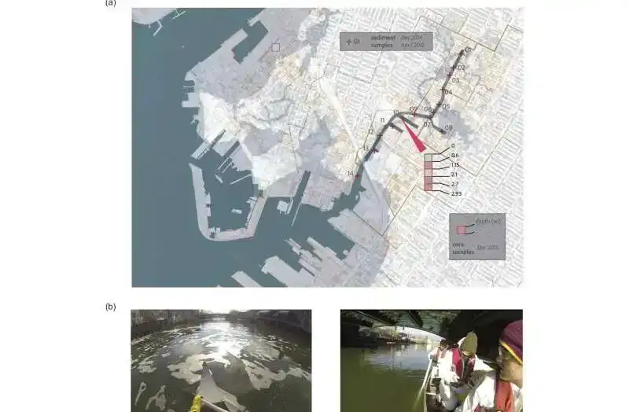Click the red core location arrow

(x=414, y=136)
